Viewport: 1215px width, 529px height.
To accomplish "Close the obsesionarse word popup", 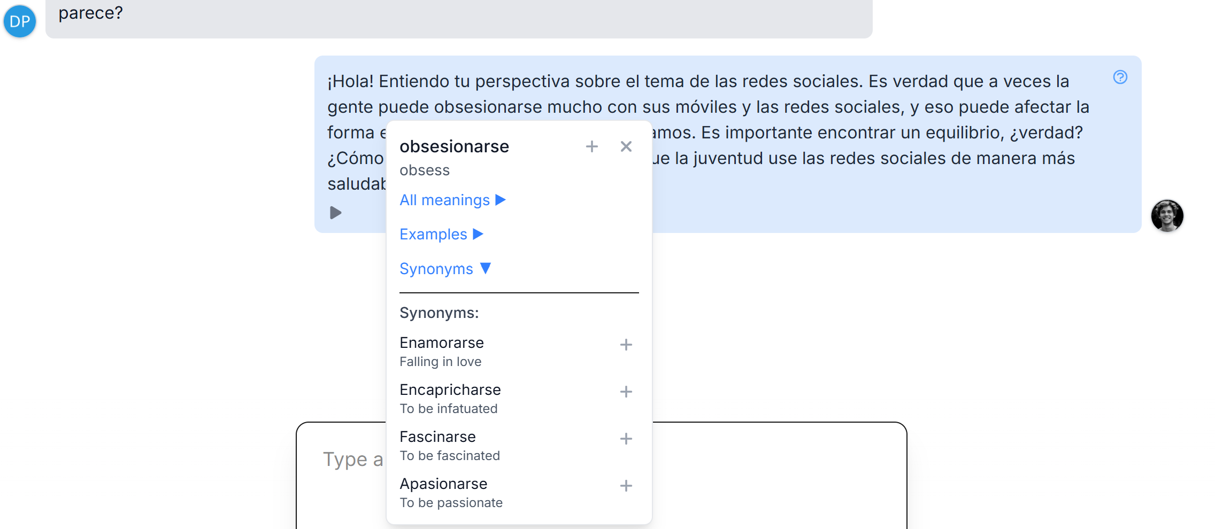I will pos(626,146).
